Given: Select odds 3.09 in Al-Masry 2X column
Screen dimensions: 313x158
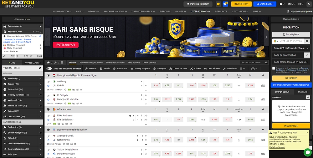Looking at the screenshot, I should coord(214,85).
